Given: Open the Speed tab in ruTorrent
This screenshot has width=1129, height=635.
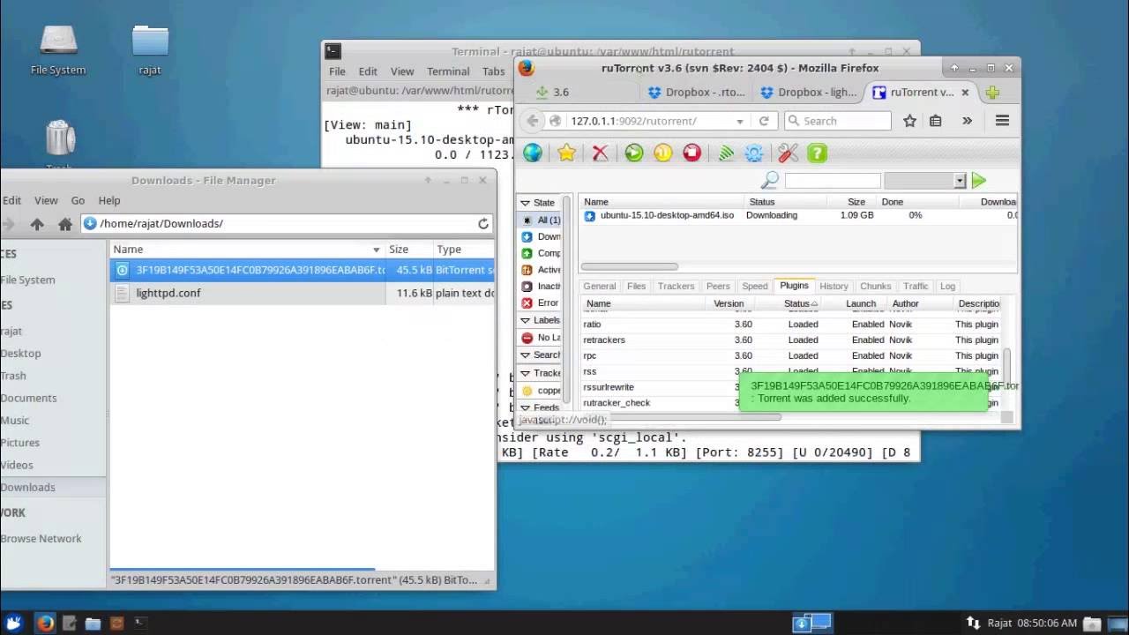Looking at the screenshot, I should tap(754, 286).
